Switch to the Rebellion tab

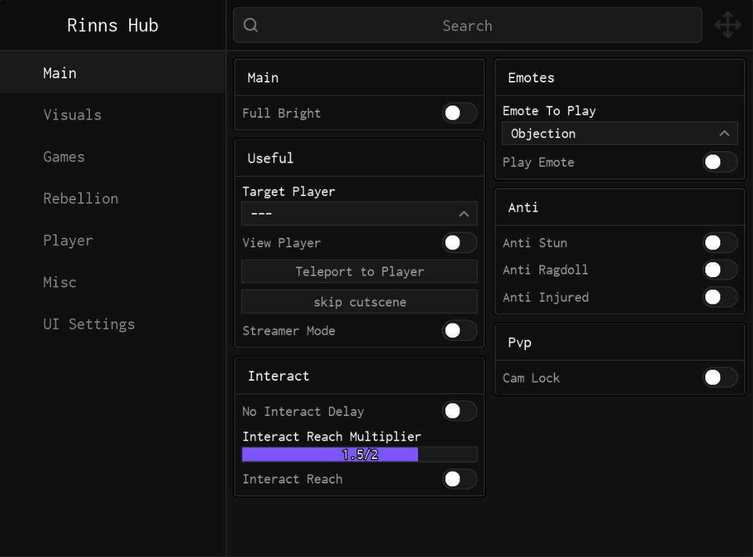[80, 199]
